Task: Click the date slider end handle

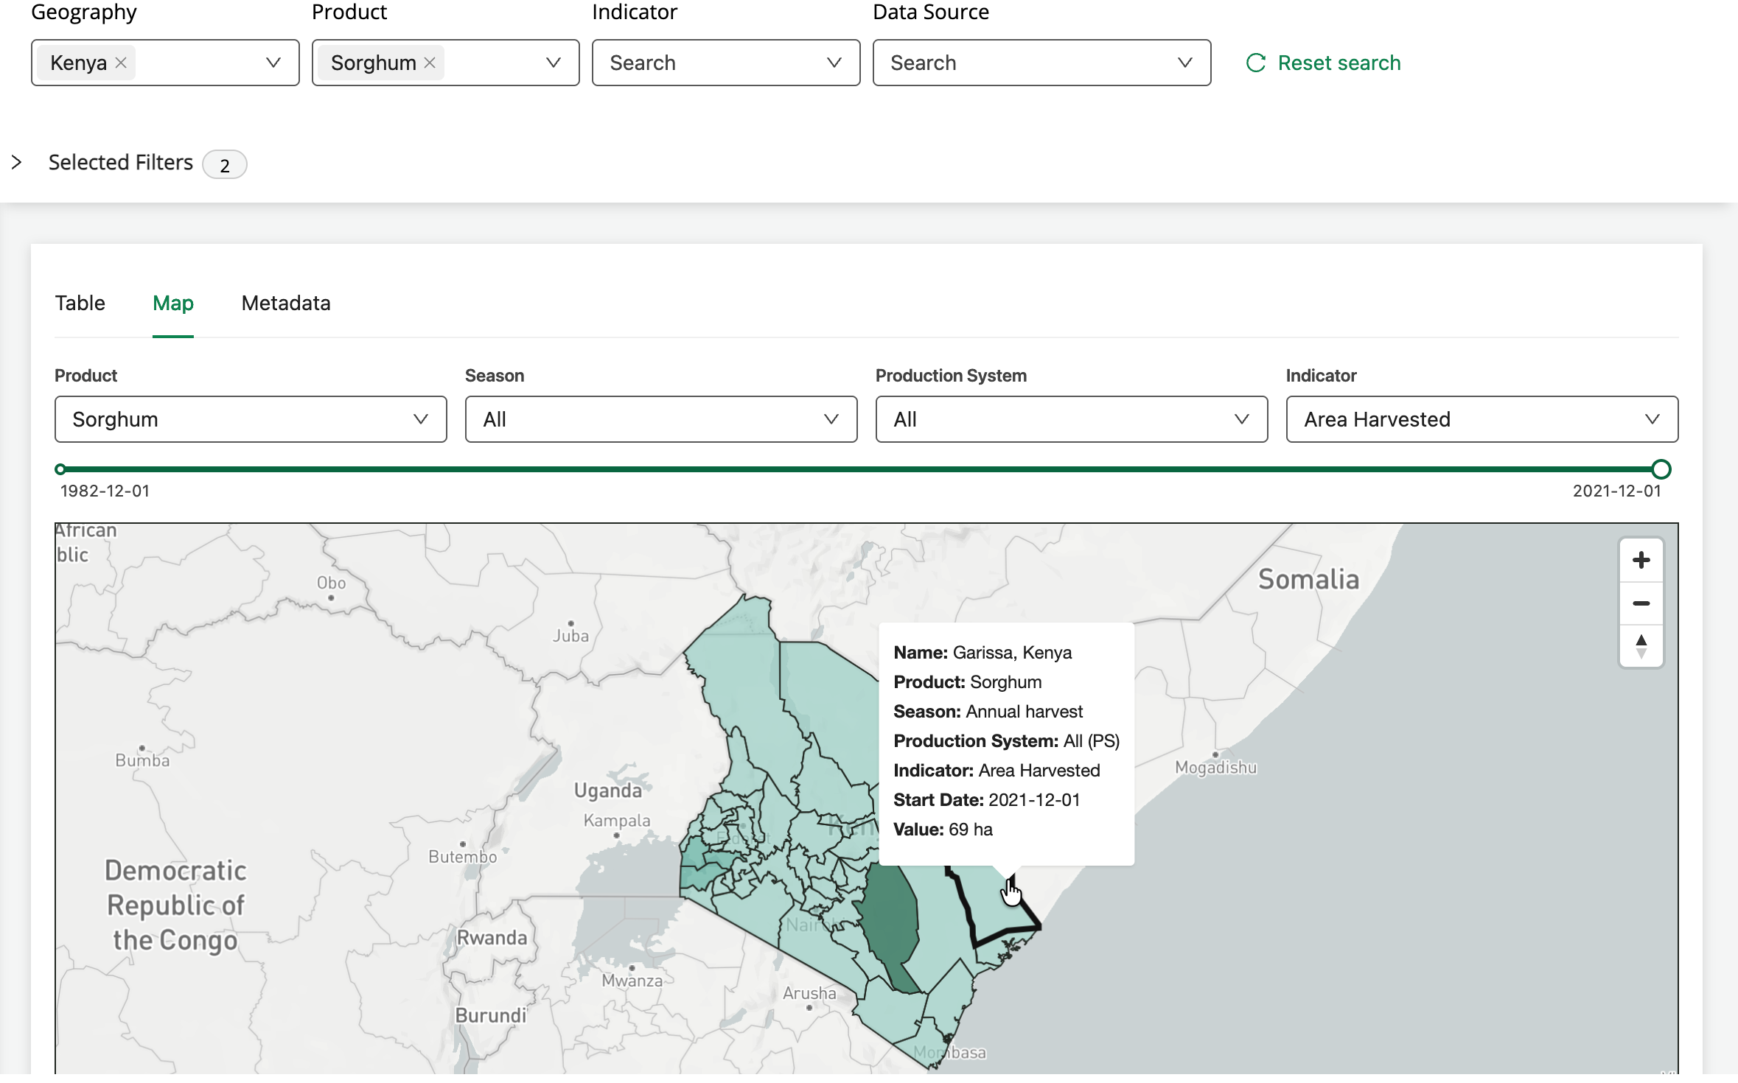Action: [x=1661, y=469]
